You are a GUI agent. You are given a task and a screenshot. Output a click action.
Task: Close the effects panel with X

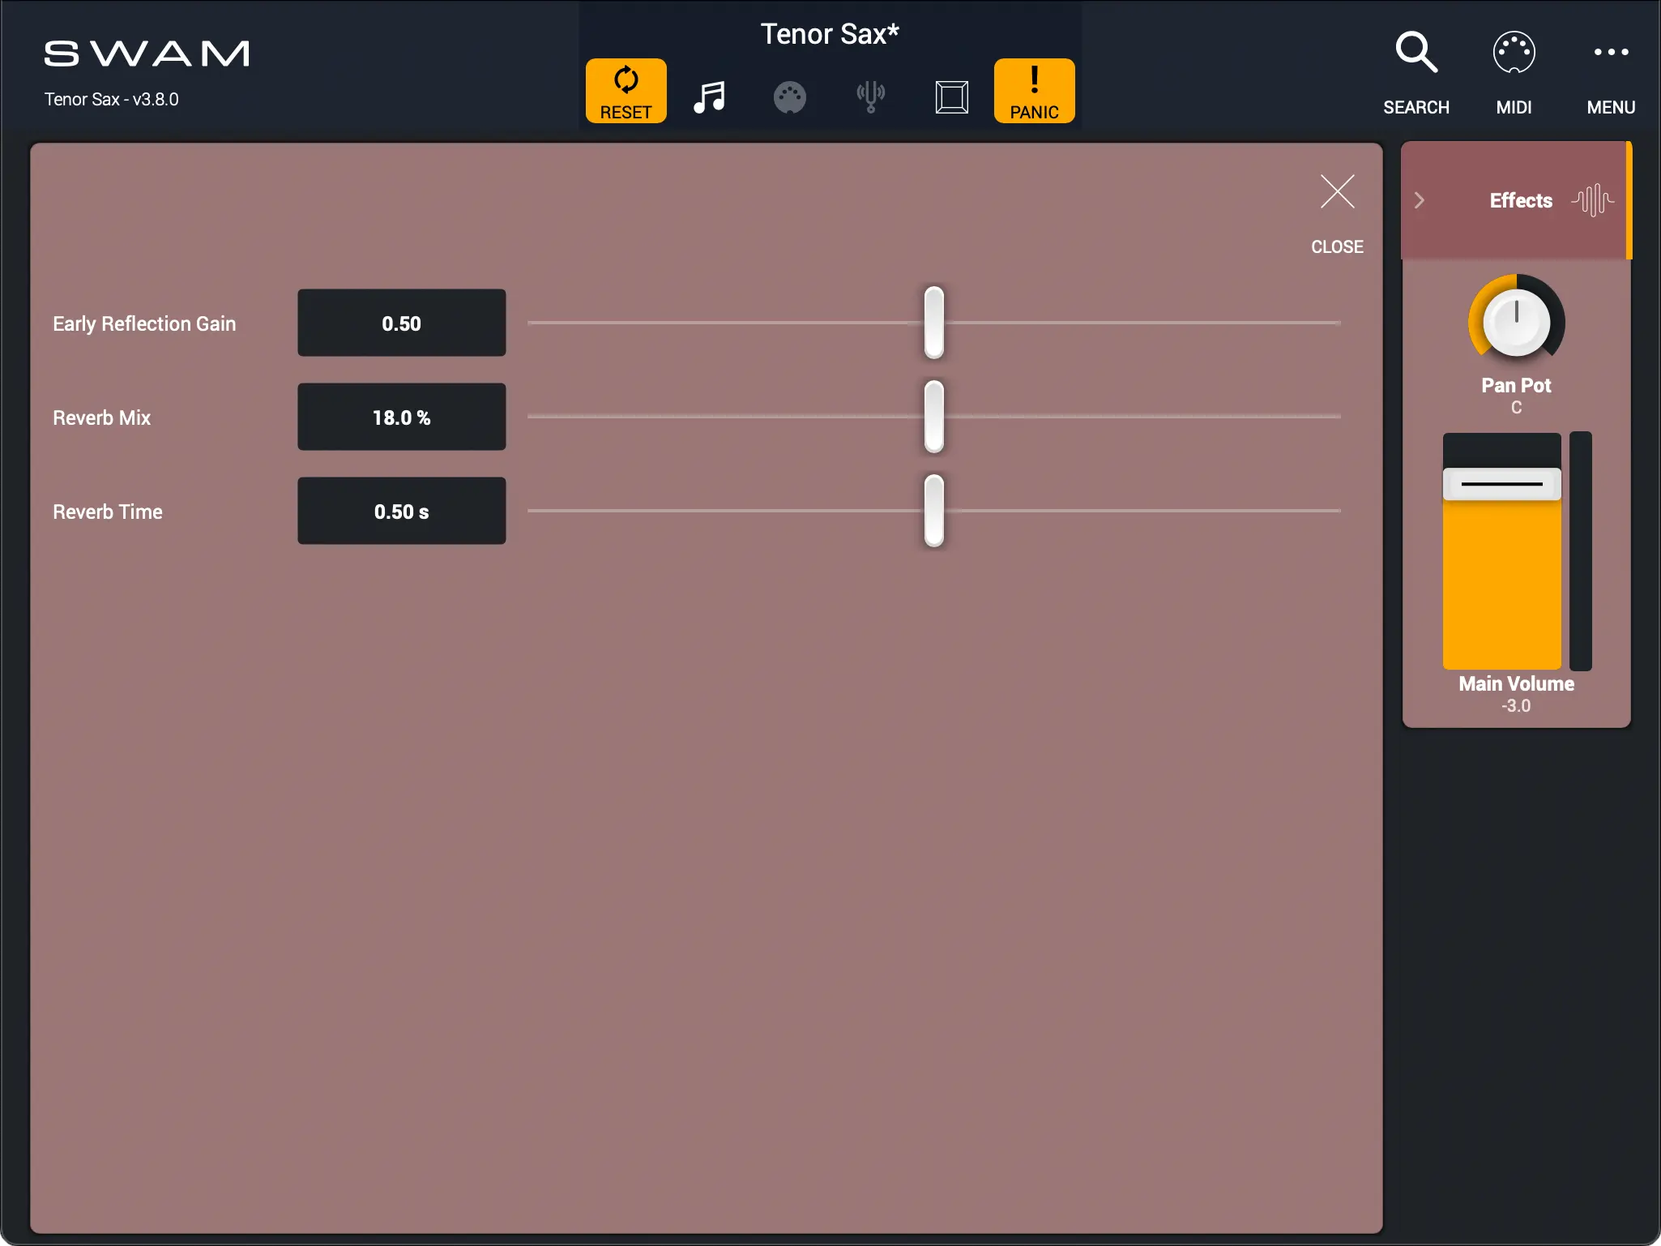pos(1337,193)
